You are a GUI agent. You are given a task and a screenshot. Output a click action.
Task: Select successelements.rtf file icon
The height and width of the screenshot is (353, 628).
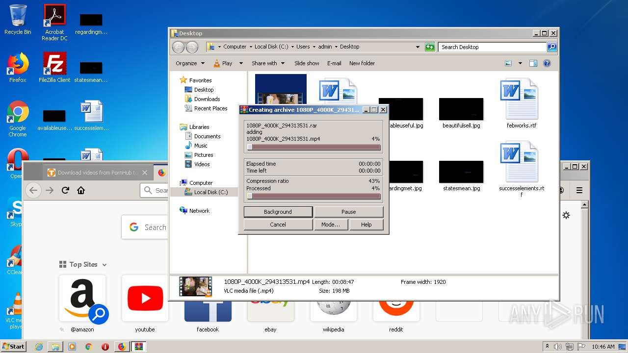(521, 169)
